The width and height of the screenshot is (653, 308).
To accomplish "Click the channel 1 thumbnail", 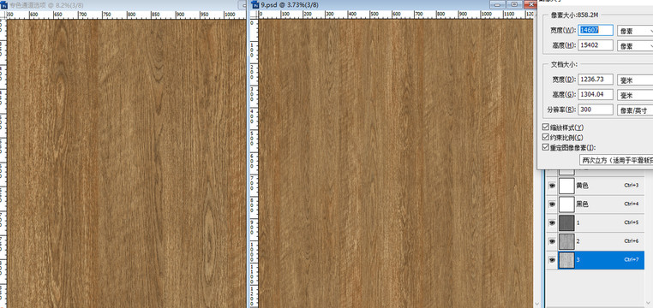I will pos(566,222).
